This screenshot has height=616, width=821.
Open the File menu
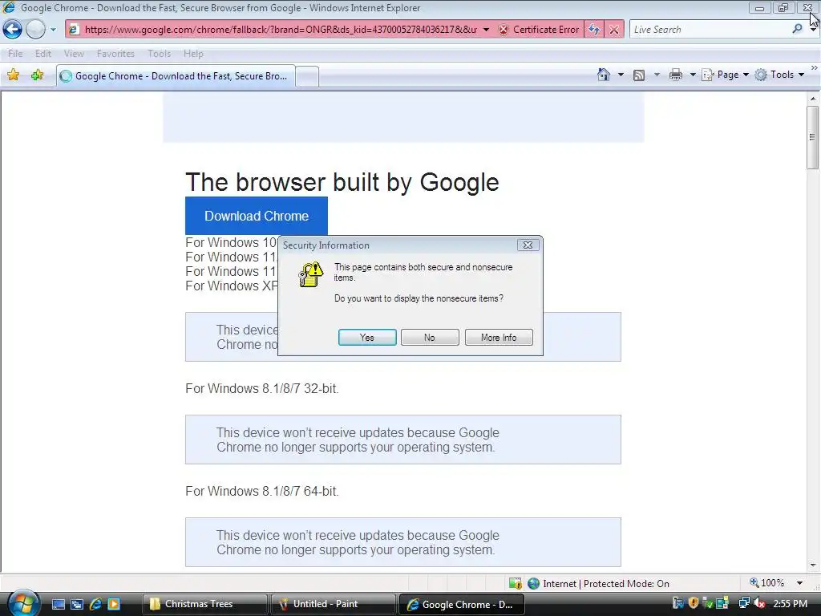pos(15,54)
